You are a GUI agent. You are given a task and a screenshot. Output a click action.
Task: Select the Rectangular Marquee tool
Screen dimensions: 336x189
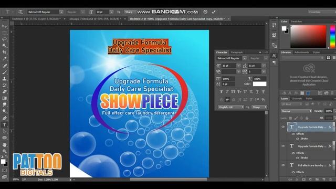pos(4,33)
